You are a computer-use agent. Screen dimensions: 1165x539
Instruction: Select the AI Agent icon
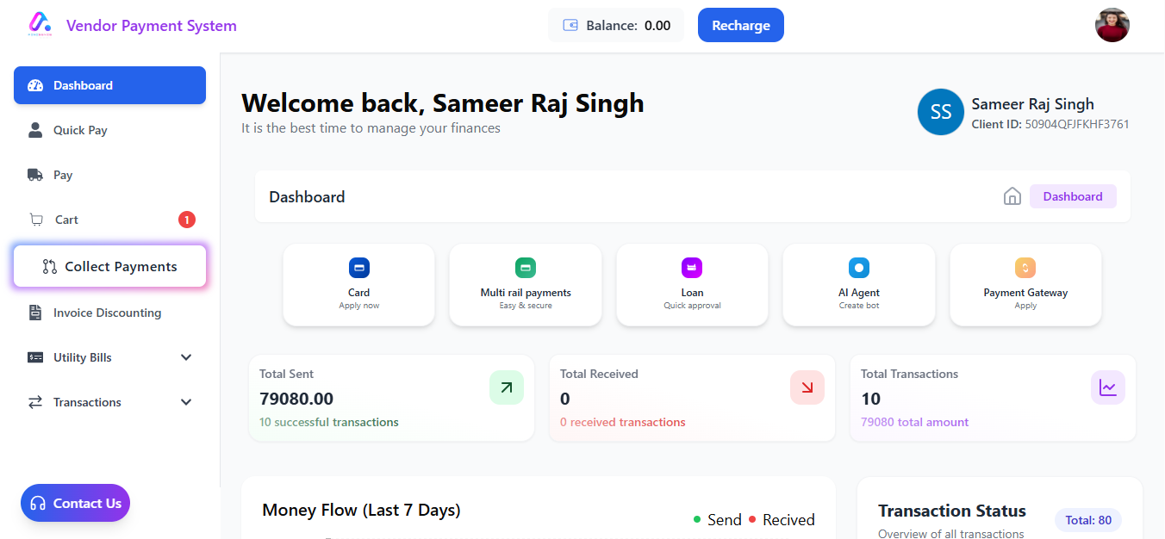pos(859,268)
